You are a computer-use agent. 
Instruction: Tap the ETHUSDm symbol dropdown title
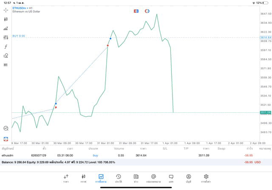20,8
